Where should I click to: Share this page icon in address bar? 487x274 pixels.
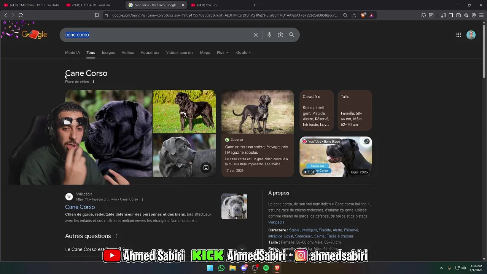354,15
